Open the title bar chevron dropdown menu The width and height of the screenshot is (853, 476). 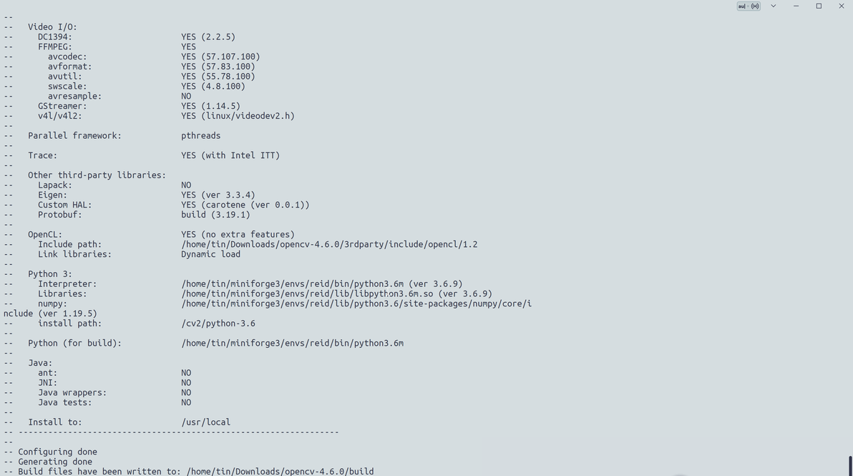pyautogui.click(x=773, y=6)
